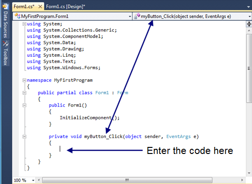Viewport: 252px width, 184px height.
Task: Click the class icon next to MyFirstProgram.Form1
Action: 17,16
